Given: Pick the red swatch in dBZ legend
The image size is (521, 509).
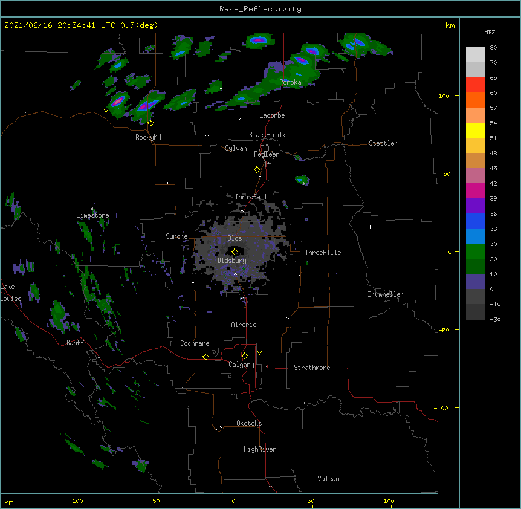Looking at the screenshot, I should tap(475, 85).
